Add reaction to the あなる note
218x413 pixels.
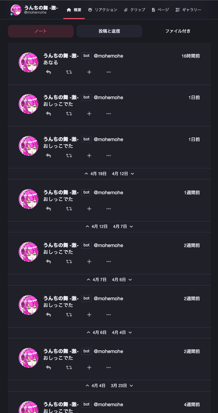click(89, 72)
